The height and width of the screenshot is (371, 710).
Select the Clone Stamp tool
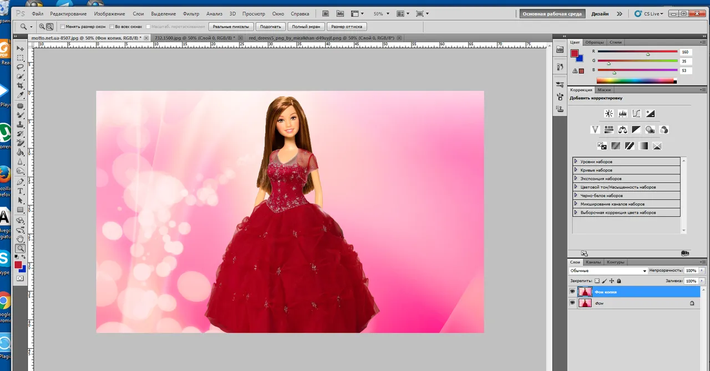pyautogui.click(x=21, y=124)
